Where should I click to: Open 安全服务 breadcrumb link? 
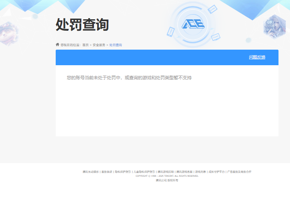coord(99,45)
